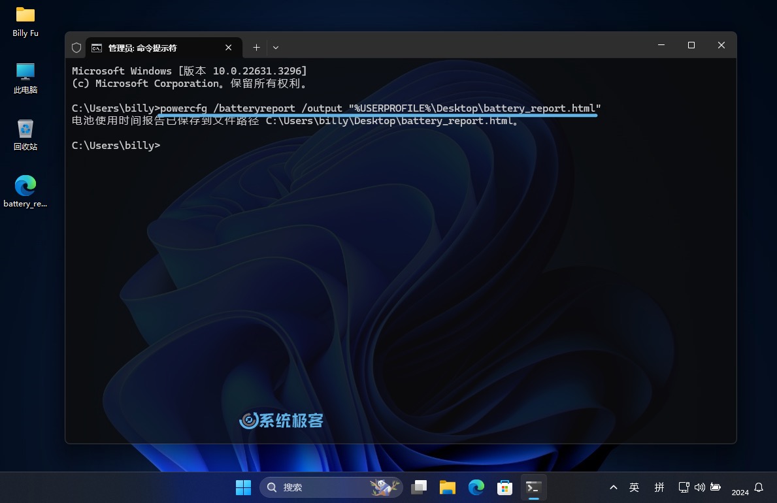Click the 拼 pinyin input indicator
The width and height of the screenshot is (777, 503).
pos(659,487)
